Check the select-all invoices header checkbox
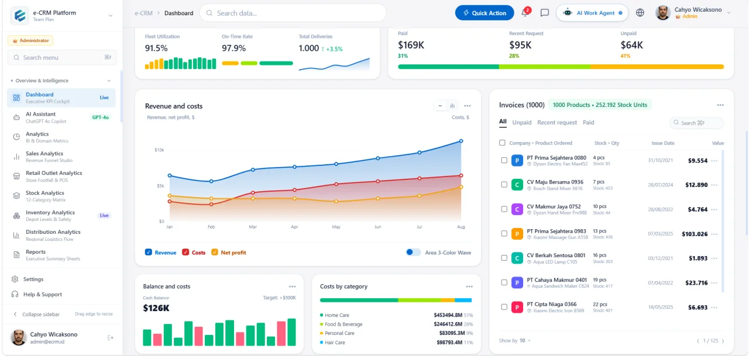This screenshot has height=356, width=749. (x=502, y=143)
